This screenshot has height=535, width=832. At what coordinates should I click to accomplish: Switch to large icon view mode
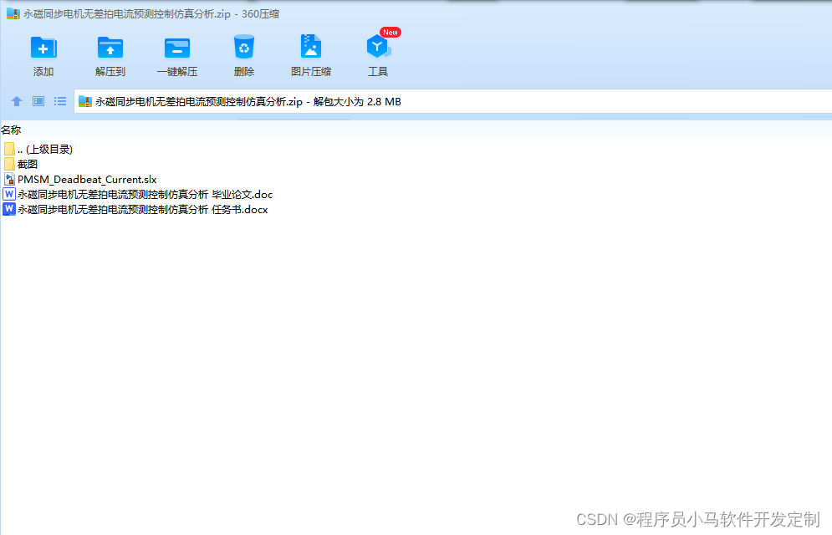[38, 100]
